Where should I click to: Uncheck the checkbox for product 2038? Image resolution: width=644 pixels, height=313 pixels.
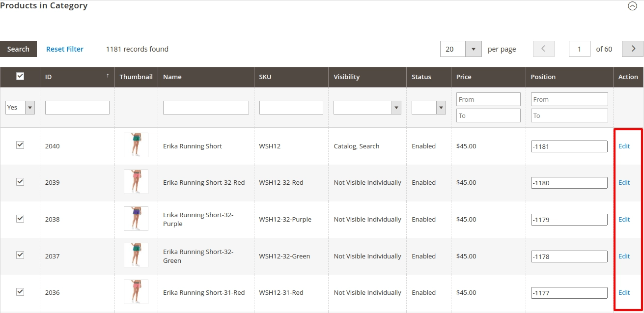20,219
